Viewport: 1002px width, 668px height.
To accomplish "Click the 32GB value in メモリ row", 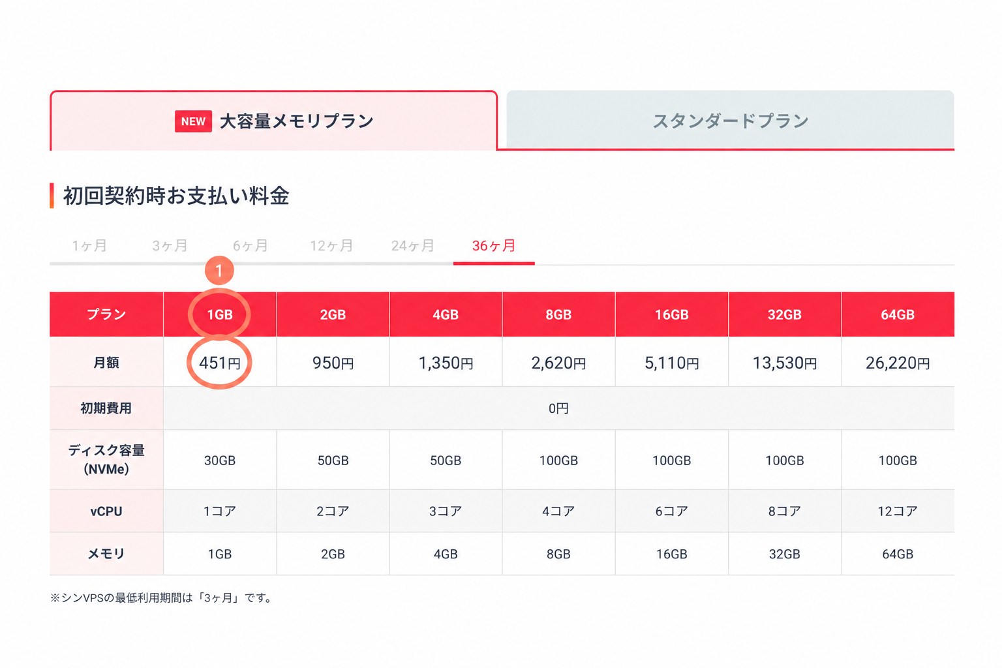I will pyautogui.click(x=785, y=554).
